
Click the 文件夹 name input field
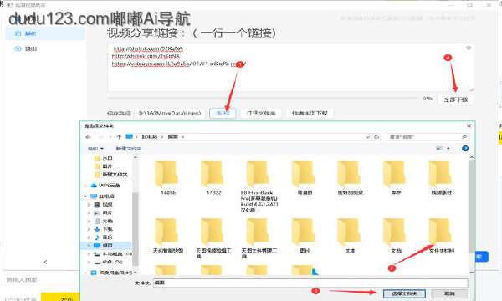click(310, 283)
